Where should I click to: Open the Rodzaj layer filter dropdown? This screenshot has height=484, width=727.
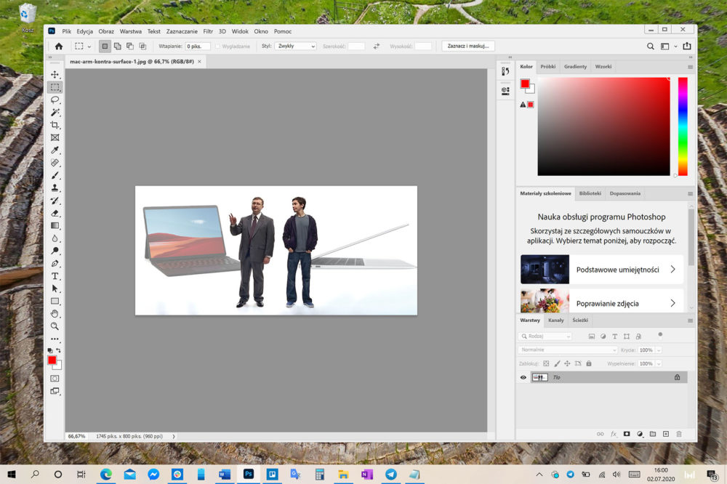point(545,336)
